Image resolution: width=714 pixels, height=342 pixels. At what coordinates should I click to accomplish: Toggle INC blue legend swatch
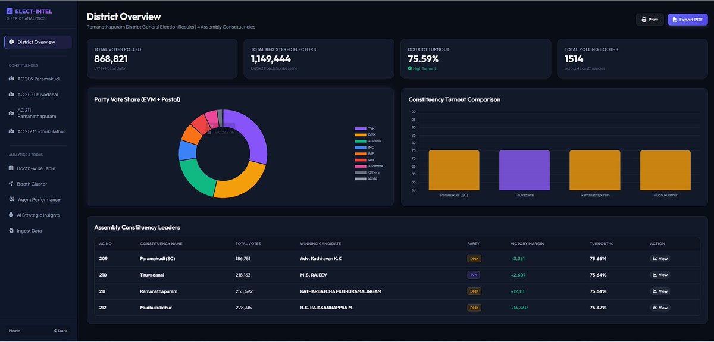(x=360, y=148)
